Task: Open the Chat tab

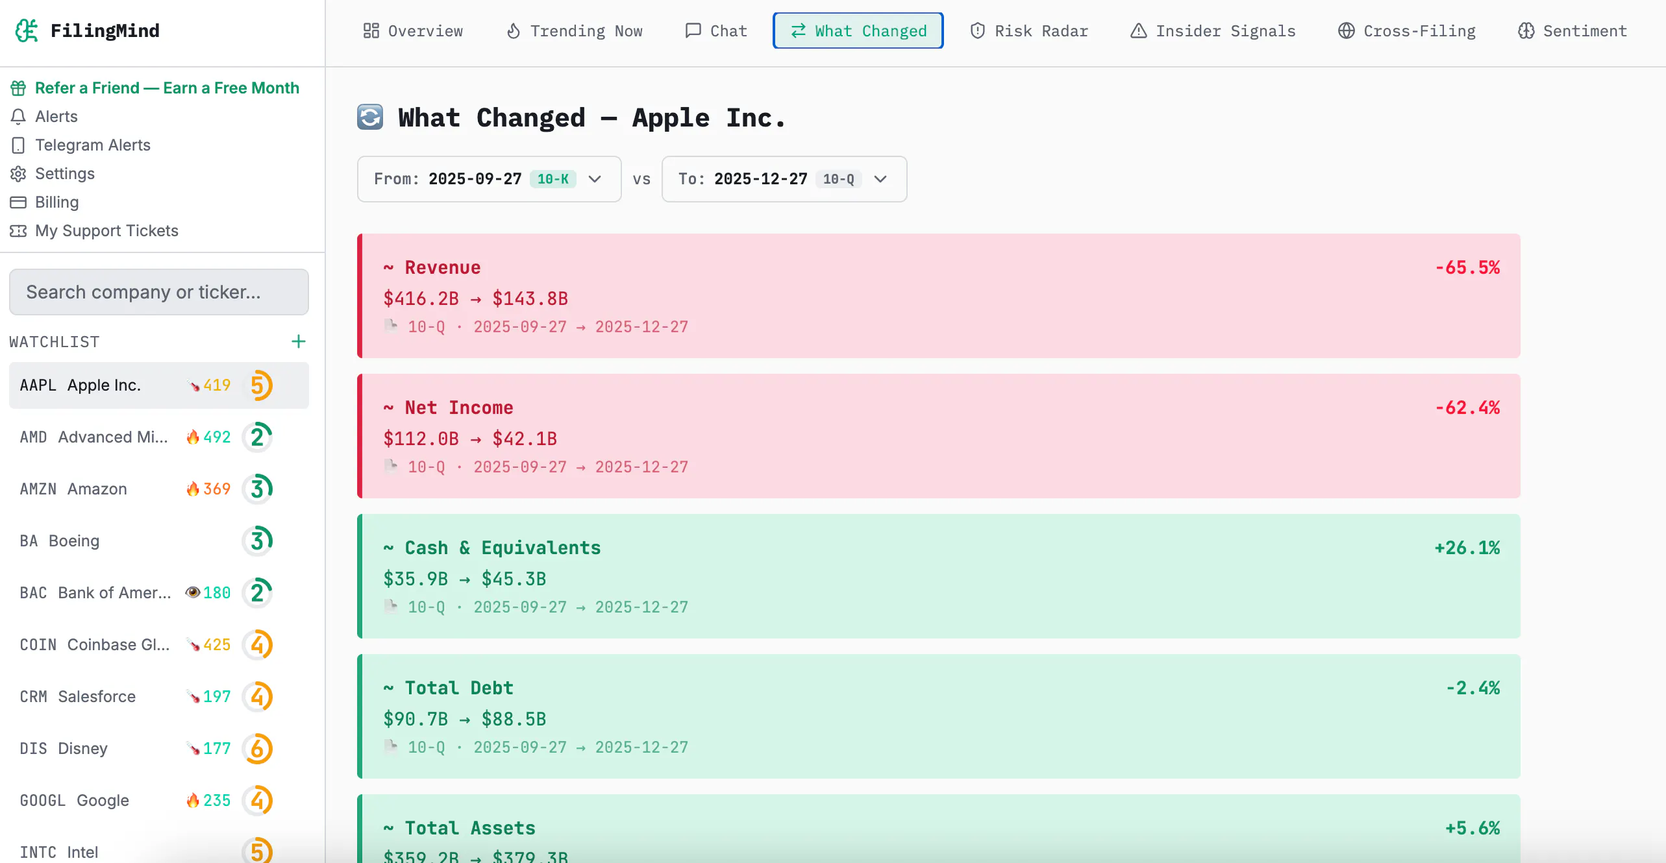Action: tap(716, 30)
